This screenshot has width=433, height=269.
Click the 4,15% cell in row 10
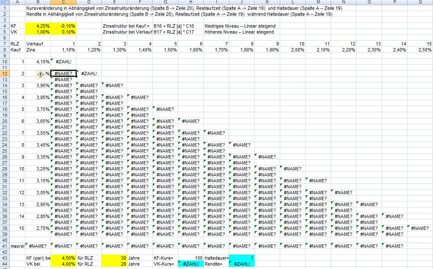[38, 62]
